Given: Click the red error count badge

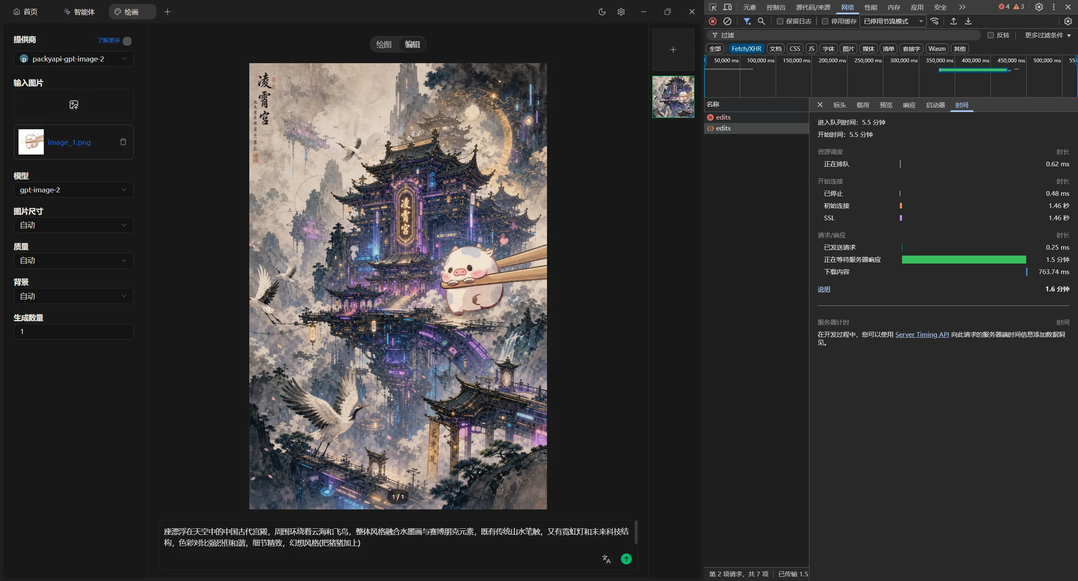Looking at the screenshot, I should (1004, 7).
